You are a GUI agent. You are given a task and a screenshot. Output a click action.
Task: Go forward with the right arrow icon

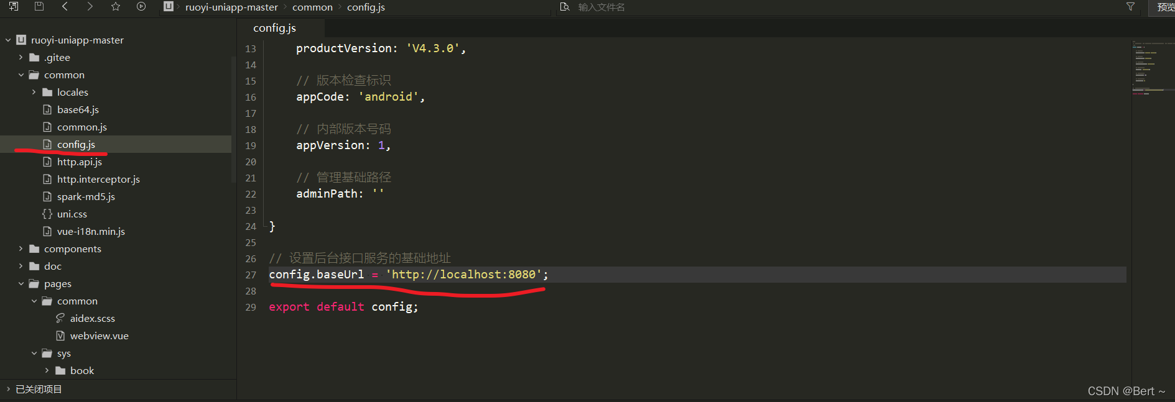click(90, 6)
